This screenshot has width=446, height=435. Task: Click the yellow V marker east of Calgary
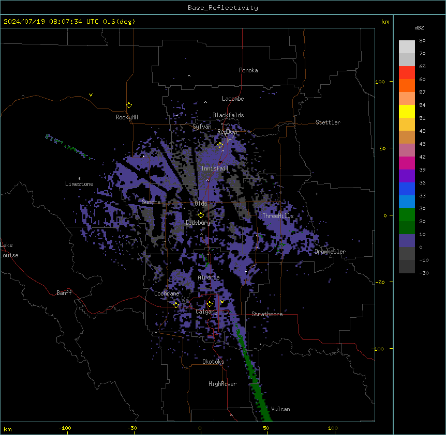click(x=222, y=302)
